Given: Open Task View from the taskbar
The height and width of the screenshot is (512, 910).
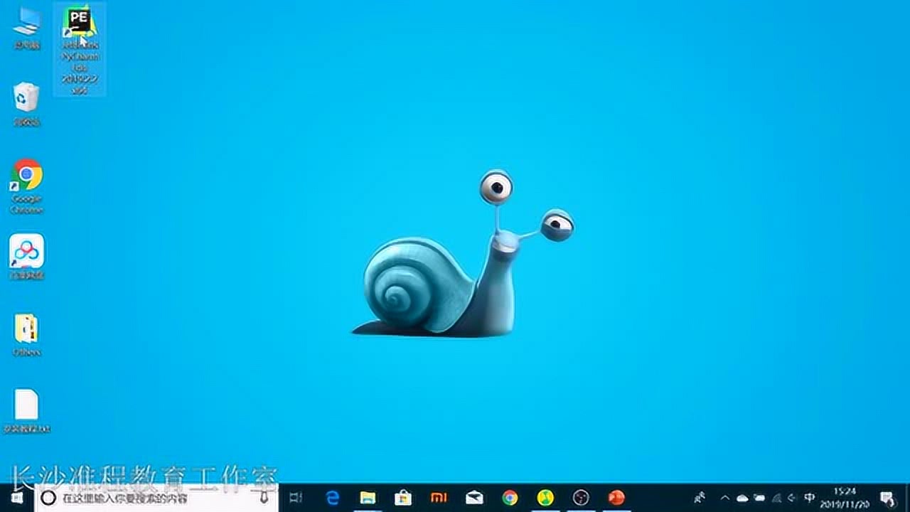Looking at the screenshot, I should pyautogui.click(x=296, y=498).
